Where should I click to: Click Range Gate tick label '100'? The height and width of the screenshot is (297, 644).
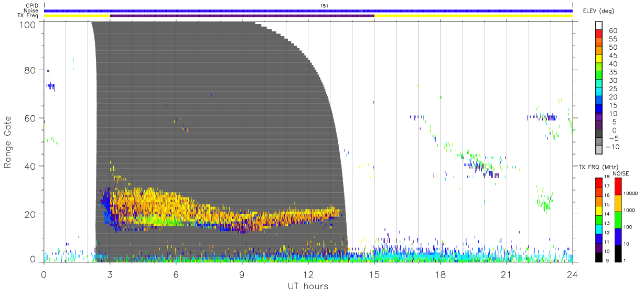pos(28,24)
